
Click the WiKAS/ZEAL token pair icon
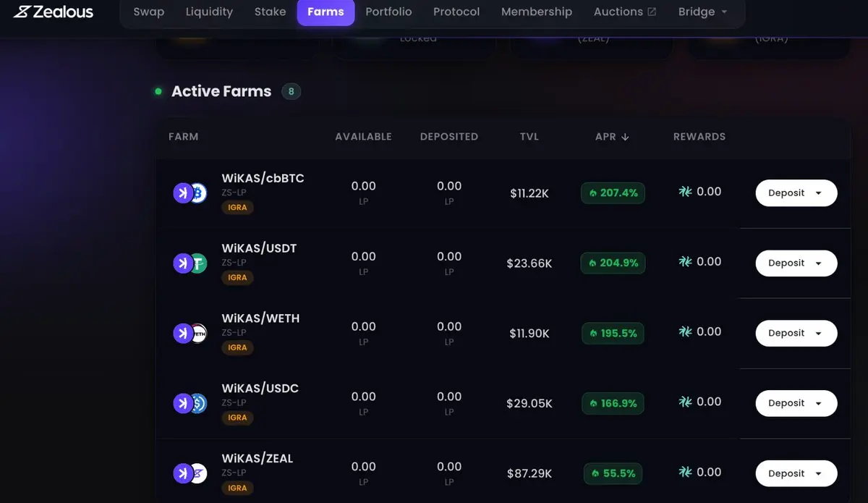pyautogui.click(x=190, y=474)
